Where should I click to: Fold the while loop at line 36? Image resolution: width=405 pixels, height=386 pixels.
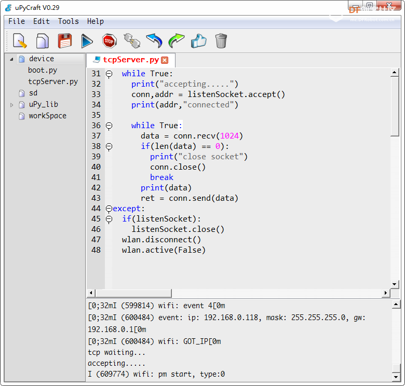pos(109,126)
